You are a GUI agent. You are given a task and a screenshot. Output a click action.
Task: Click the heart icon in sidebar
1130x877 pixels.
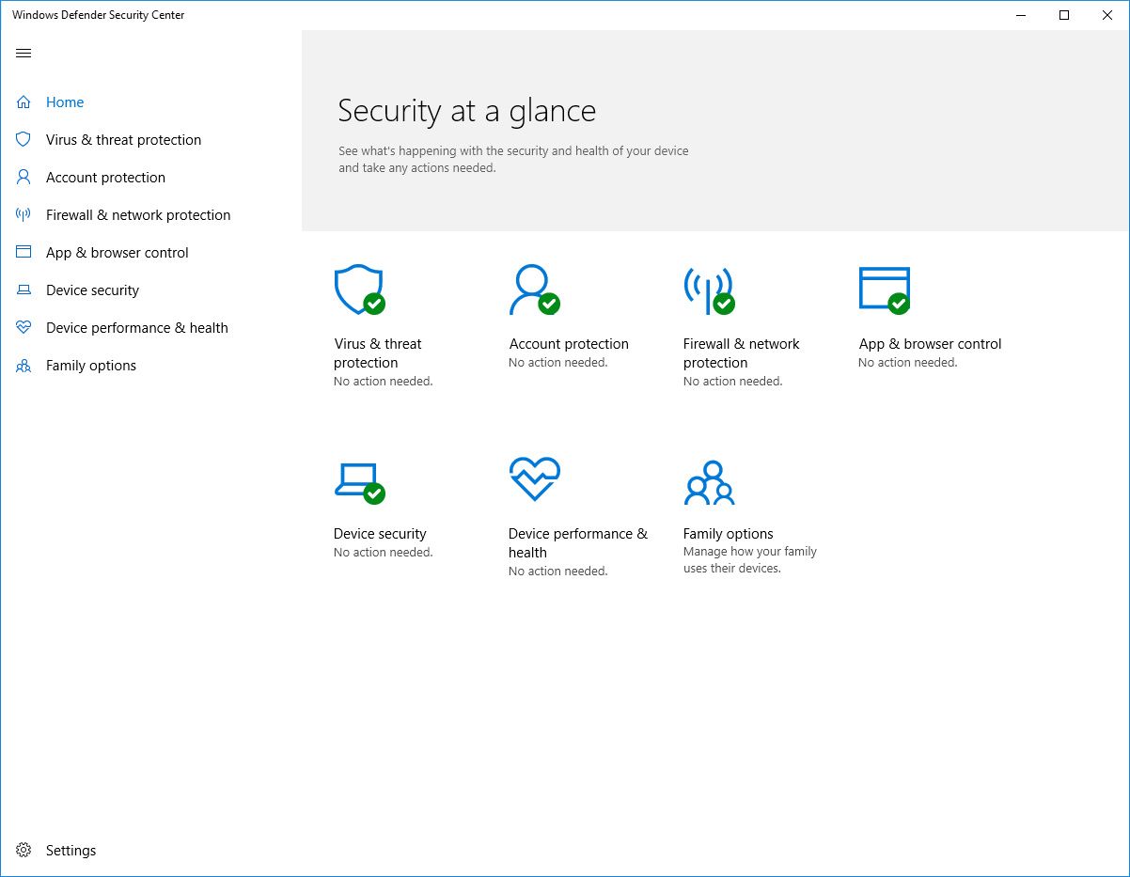click(x=24, y=327)
